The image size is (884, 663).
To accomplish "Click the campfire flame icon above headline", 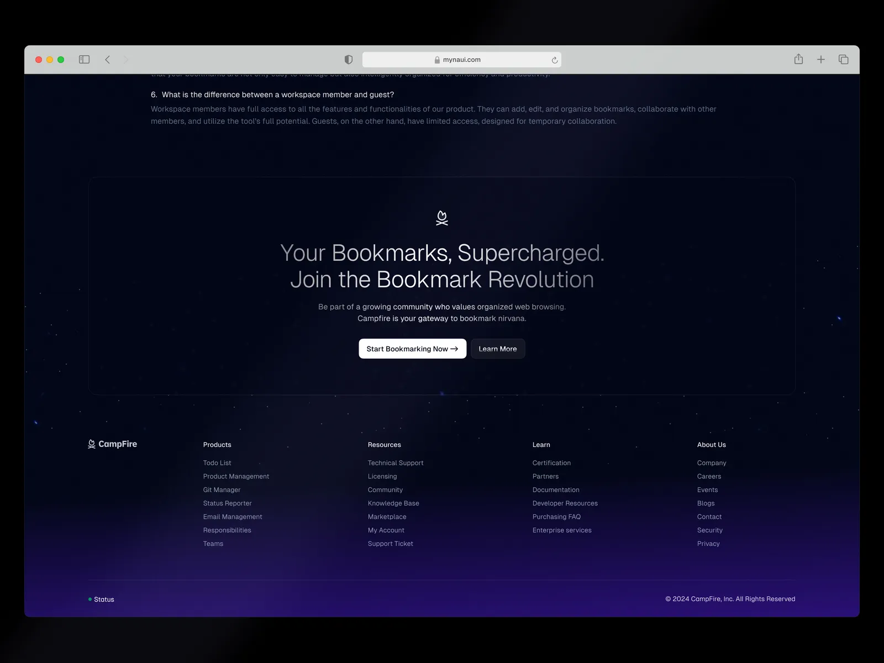I will [x=441, y=218].
